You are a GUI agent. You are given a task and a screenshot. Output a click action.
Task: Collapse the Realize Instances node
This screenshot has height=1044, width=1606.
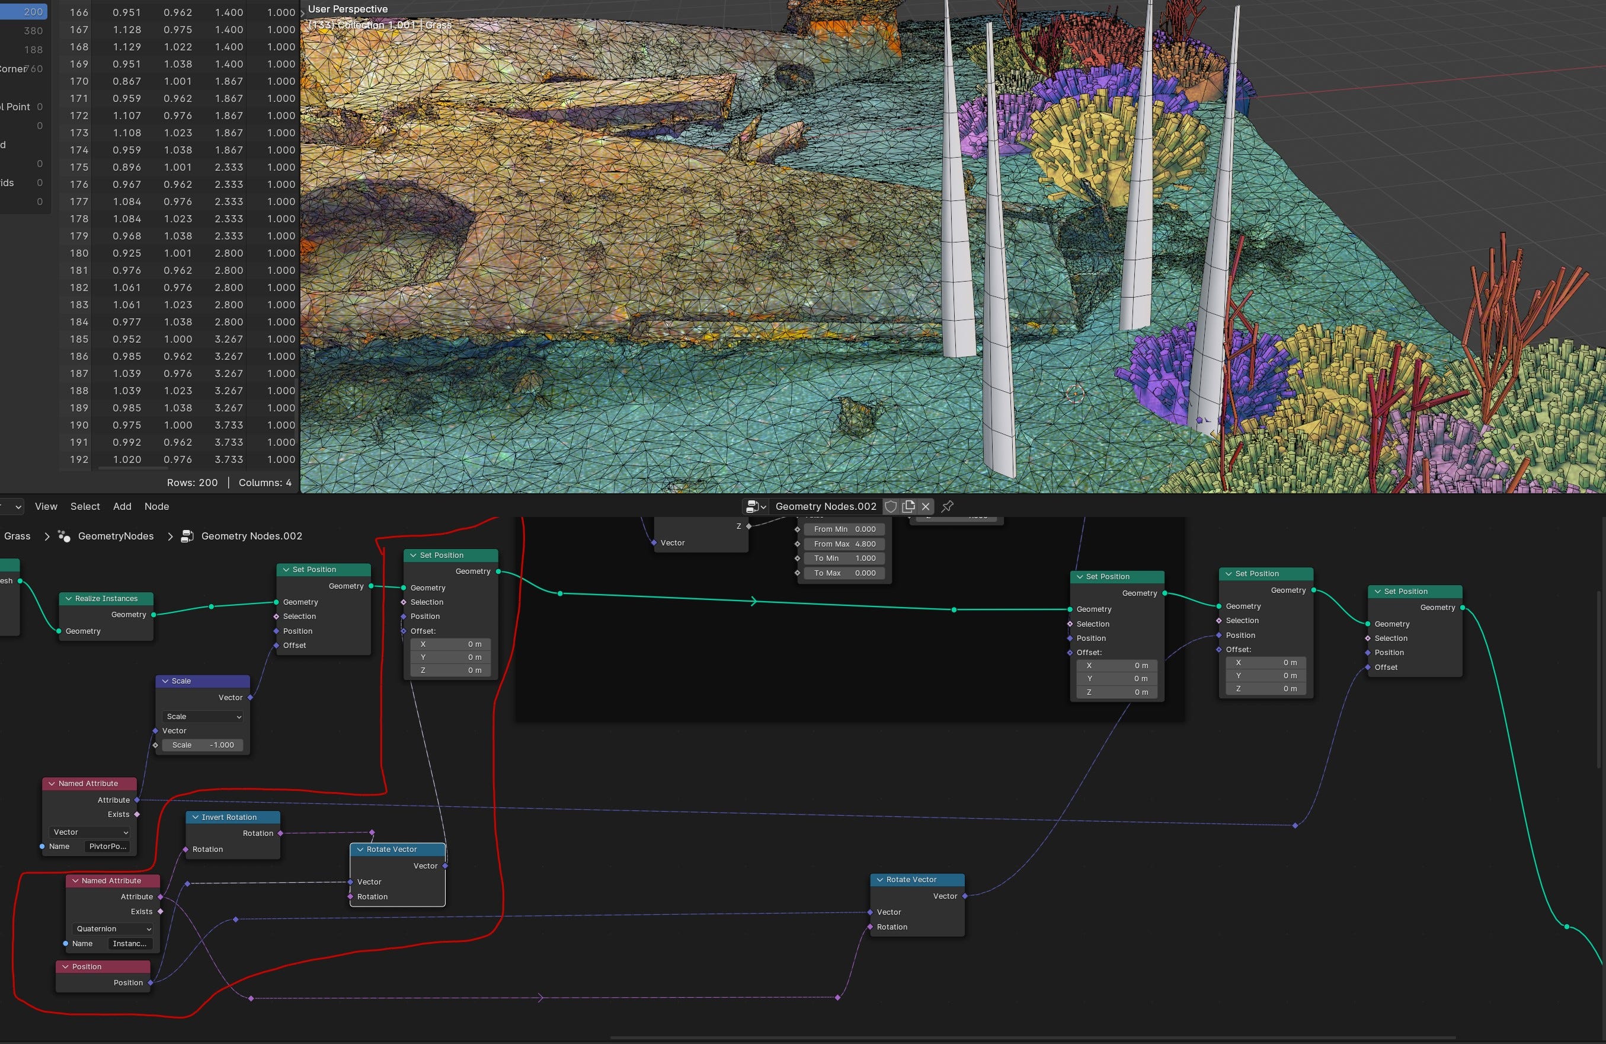(68, 599)
